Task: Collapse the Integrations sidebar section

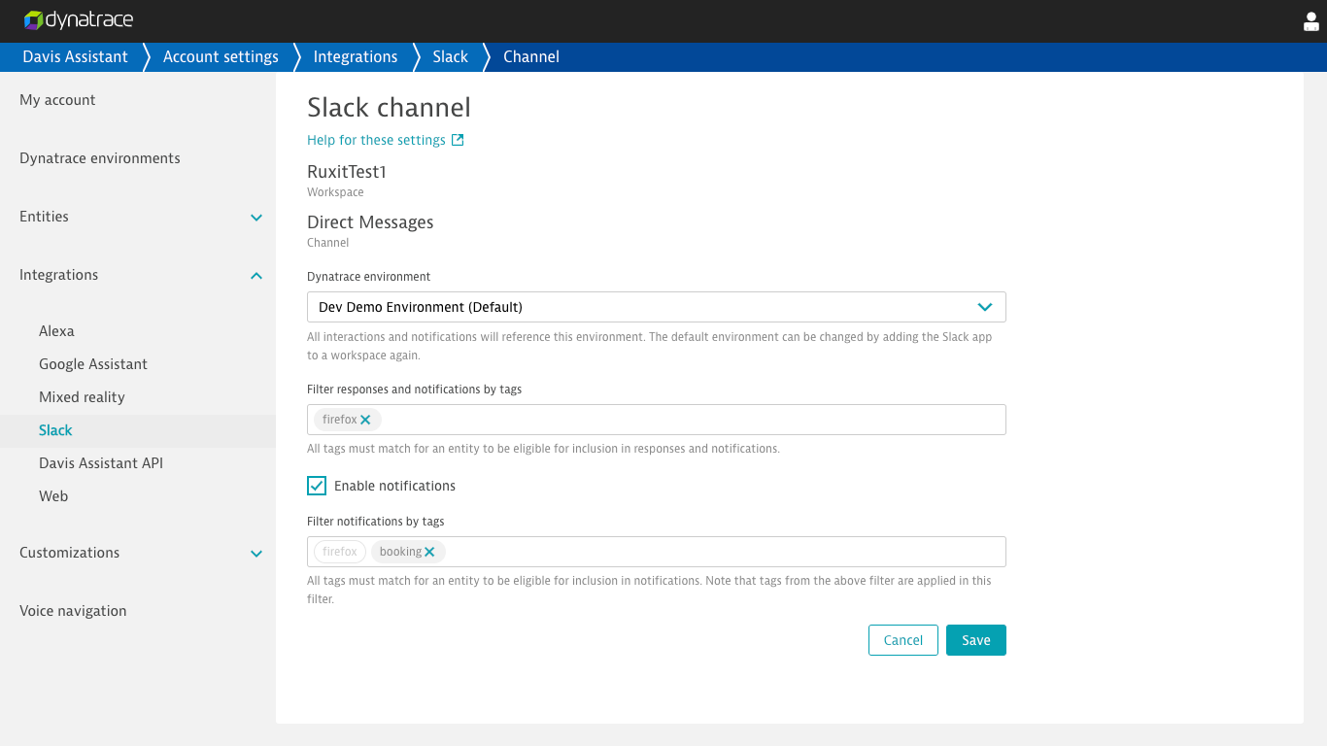Action: (x=256, y=275)
